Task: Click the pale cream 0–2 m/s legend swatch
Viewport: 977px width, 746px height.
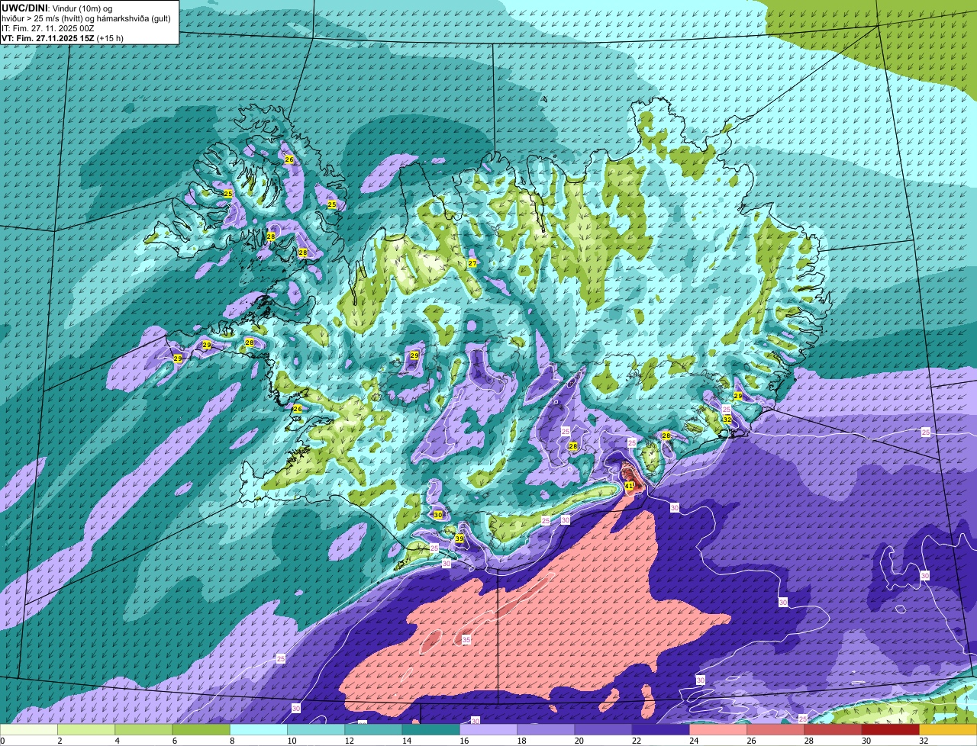Action: (x=28, y=730)
